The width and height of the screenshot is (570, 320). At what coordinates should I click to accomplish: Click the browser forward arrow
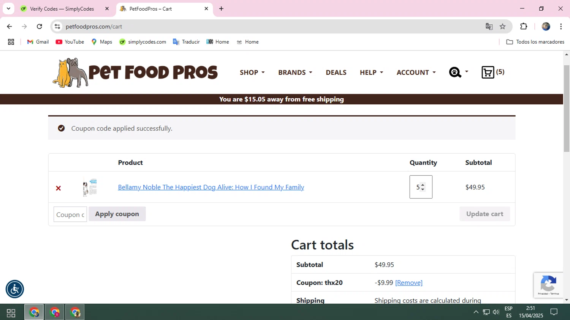tap(24, 27)
